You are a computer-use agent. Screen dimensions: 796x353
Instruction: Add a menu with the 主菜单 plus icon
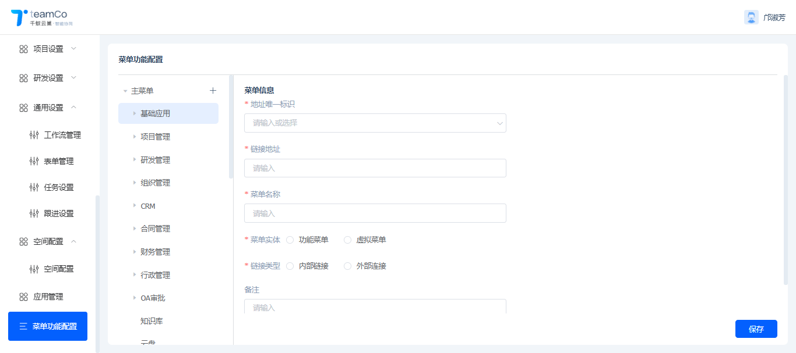point(213,91)
